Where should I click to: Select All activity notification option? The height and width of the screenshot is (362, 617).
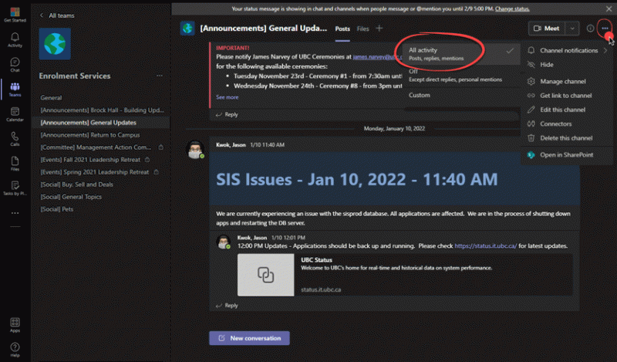click(x=461, y=54)
